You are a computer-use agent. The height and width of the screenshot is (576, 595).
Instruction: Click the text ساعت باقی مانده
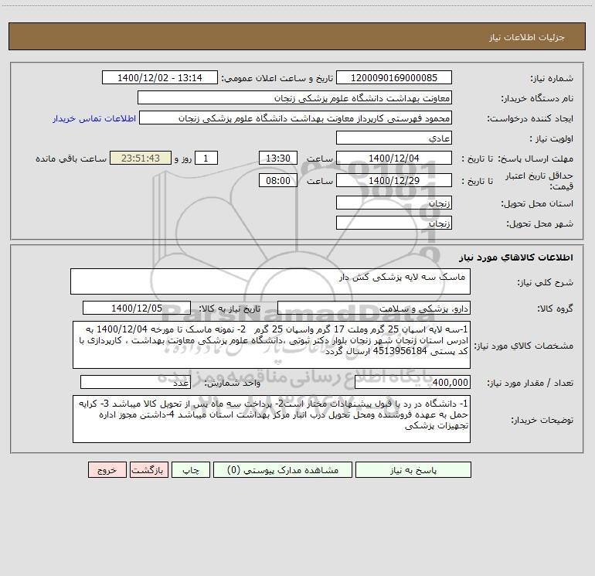pos(71,158)
